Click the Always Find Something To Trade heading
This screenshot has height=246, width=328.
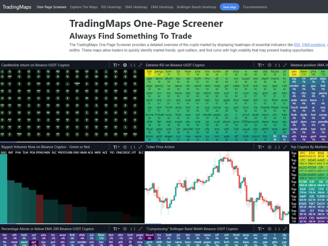point(131,36)
